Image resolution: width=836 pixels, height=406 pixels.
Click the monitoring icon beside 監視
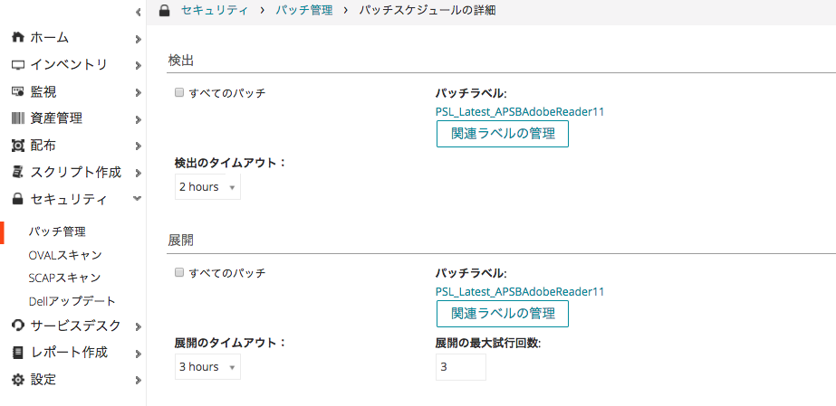coord(18,92)
